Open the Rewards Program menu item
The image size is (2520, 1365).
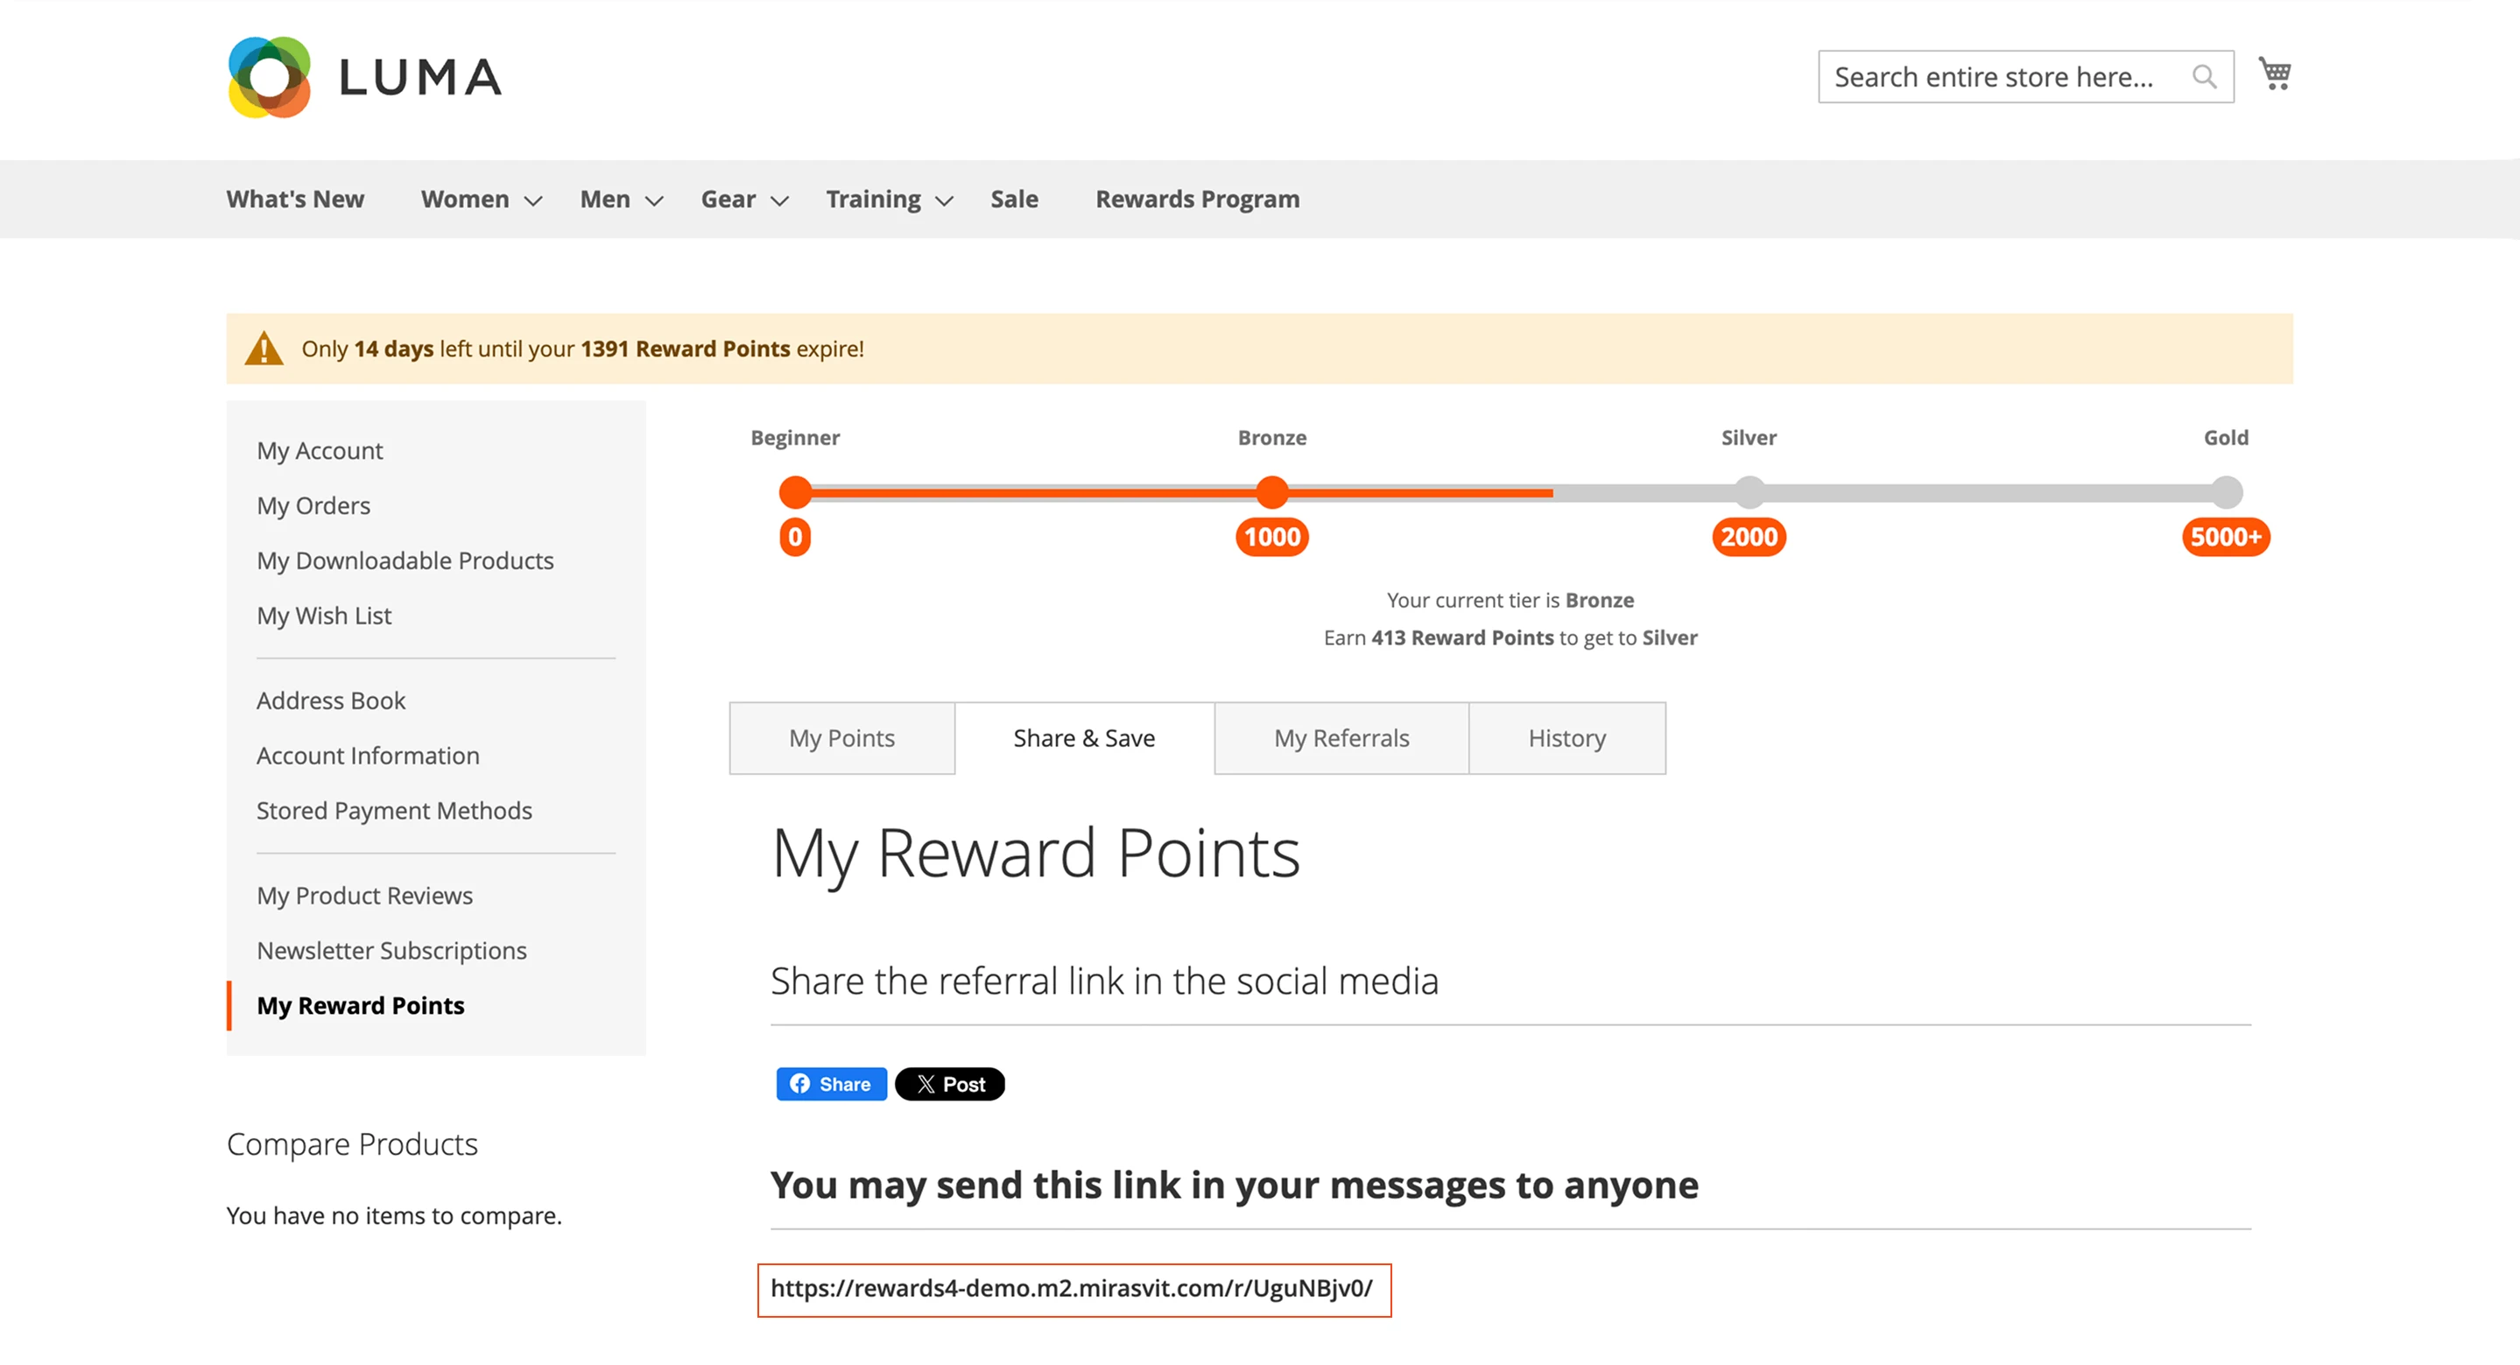(1197, 199)
